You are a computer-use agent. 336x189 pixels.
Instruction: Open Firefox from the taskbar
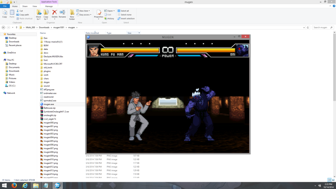[x=14, y=185]
